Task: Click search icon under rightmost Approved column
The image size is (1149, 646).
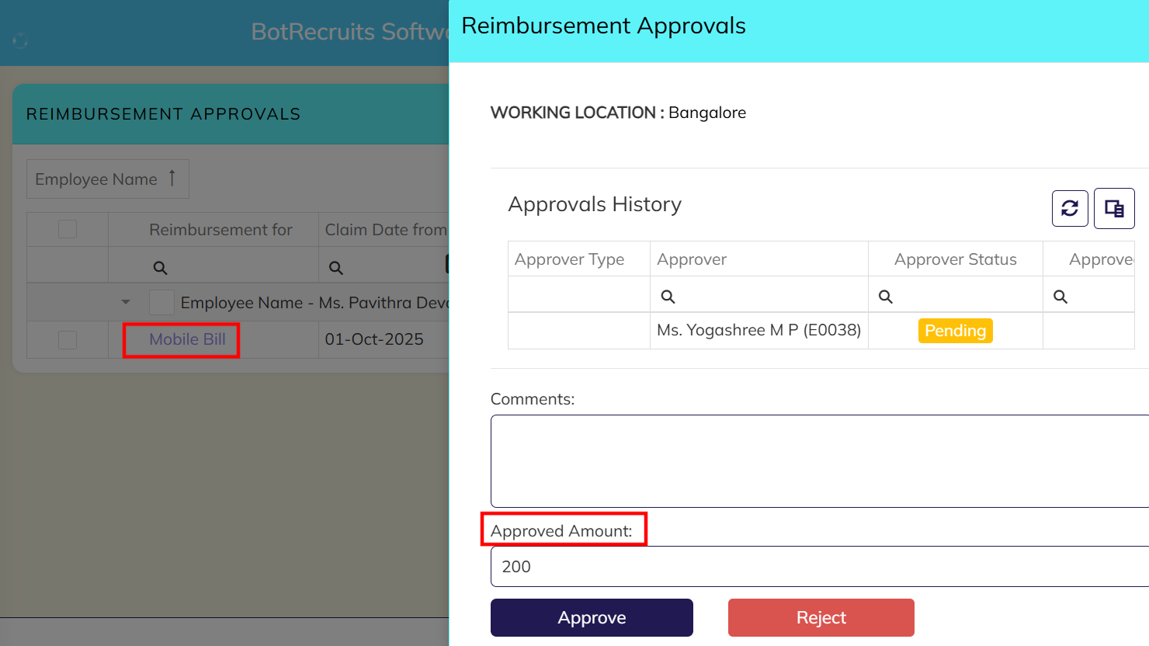Action: tap(1060, 297)
